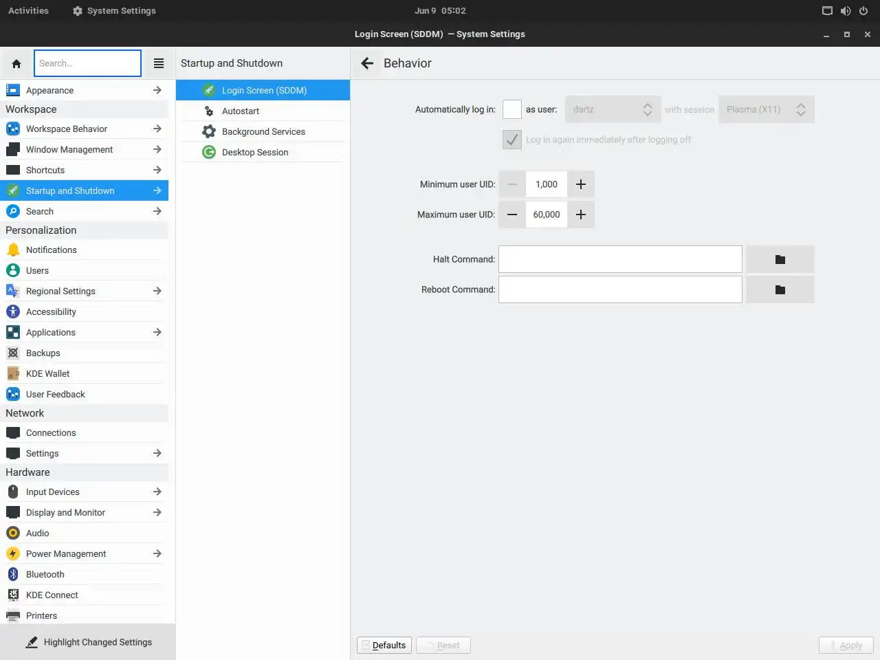
Task: Toggle Highlight Changed Settings
Action: coord(88,642)
